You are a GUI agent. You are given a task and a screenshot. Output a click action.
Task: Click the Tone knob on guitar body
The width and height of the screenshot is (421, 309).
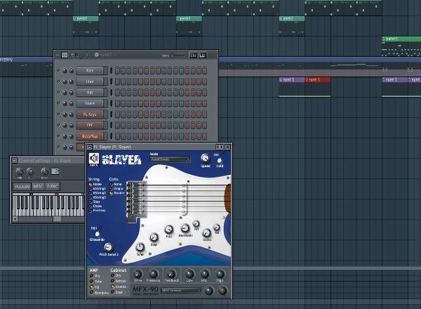pos(140,246)
